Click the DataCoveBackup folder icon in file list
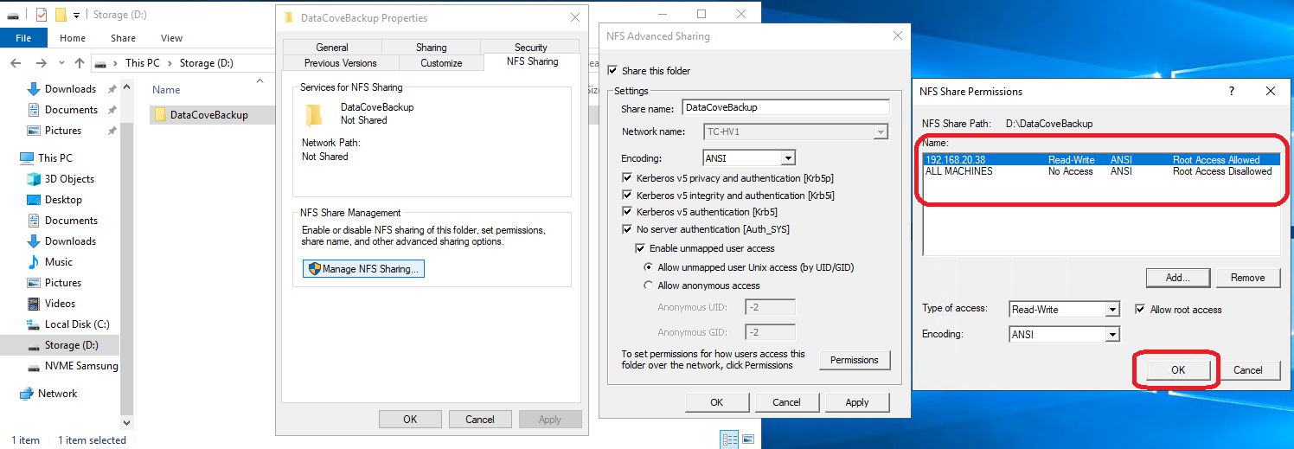The height and width of the screenshot is (449, 1294). (160, 115)
